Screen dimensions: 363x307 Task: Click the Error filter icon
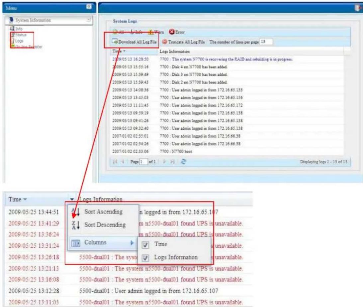point(172,32)
